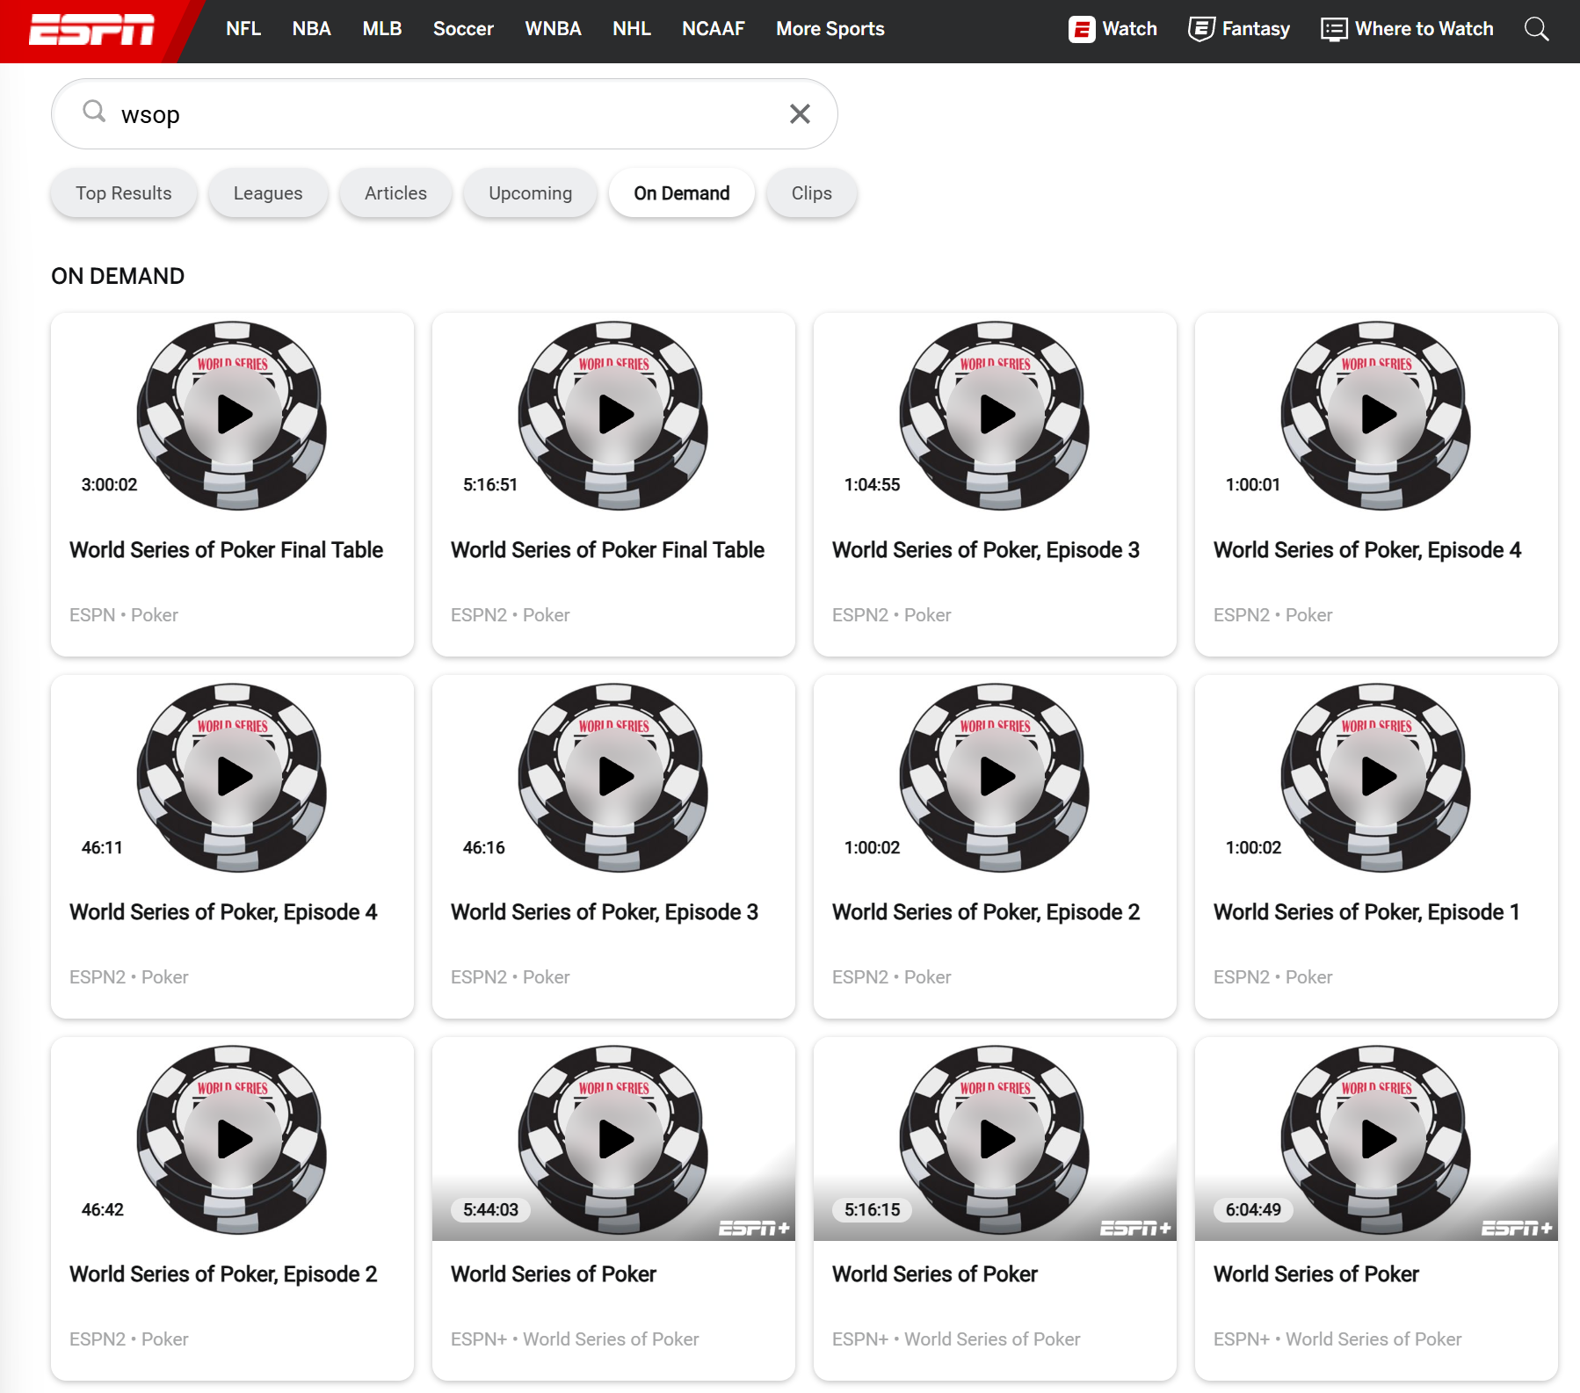Play the 1:04:55 Episode 3 video
This screenshot has height=1393, width=1580.
pos(997,415)
